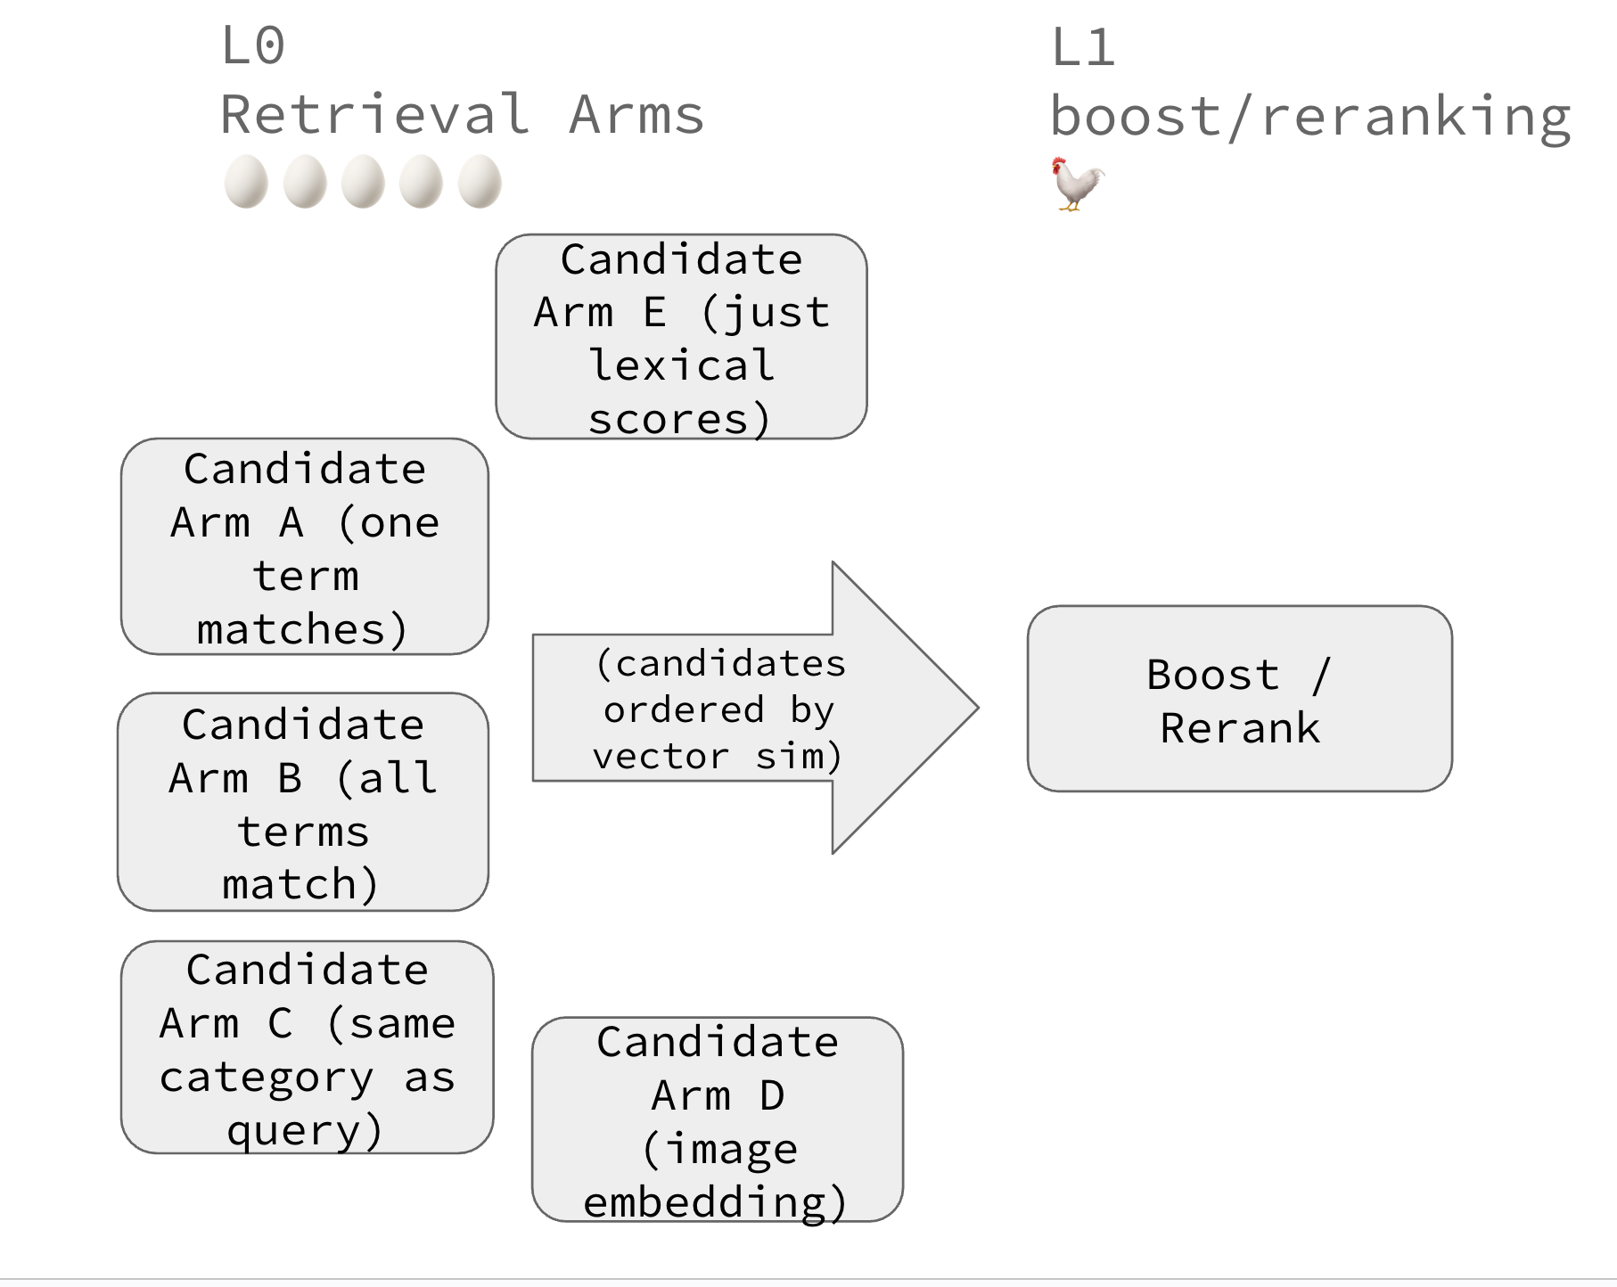Select the boost/reranking heading text
The width and height of the screenshot is (1617, 1287).
pyautogui.click(x=1310, y=117)
